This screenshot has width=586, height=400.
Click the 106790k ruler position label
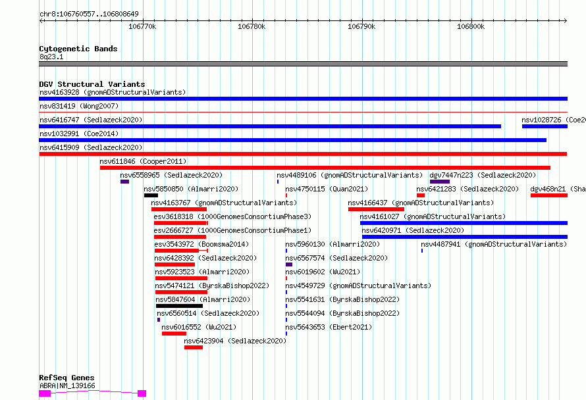click(361, 26)
